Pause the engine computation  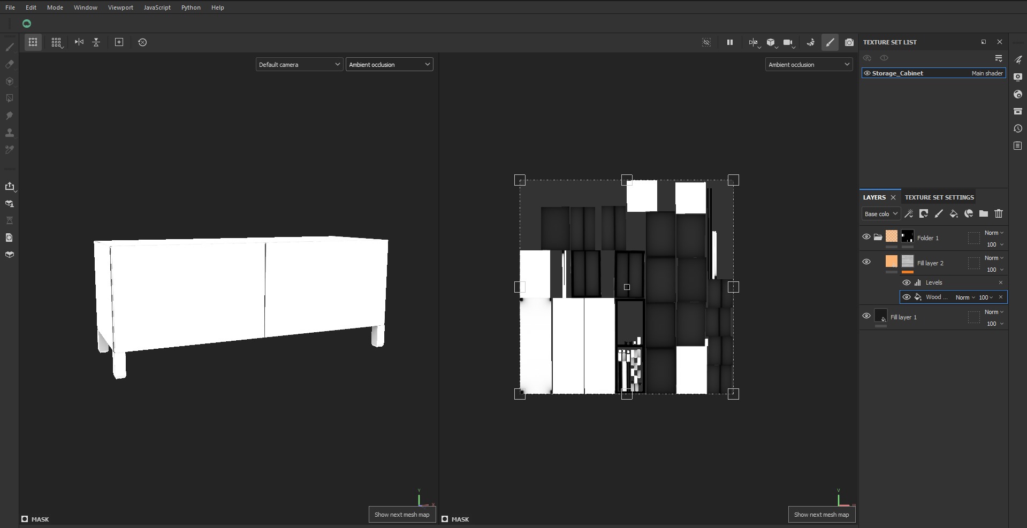(729, 42)
